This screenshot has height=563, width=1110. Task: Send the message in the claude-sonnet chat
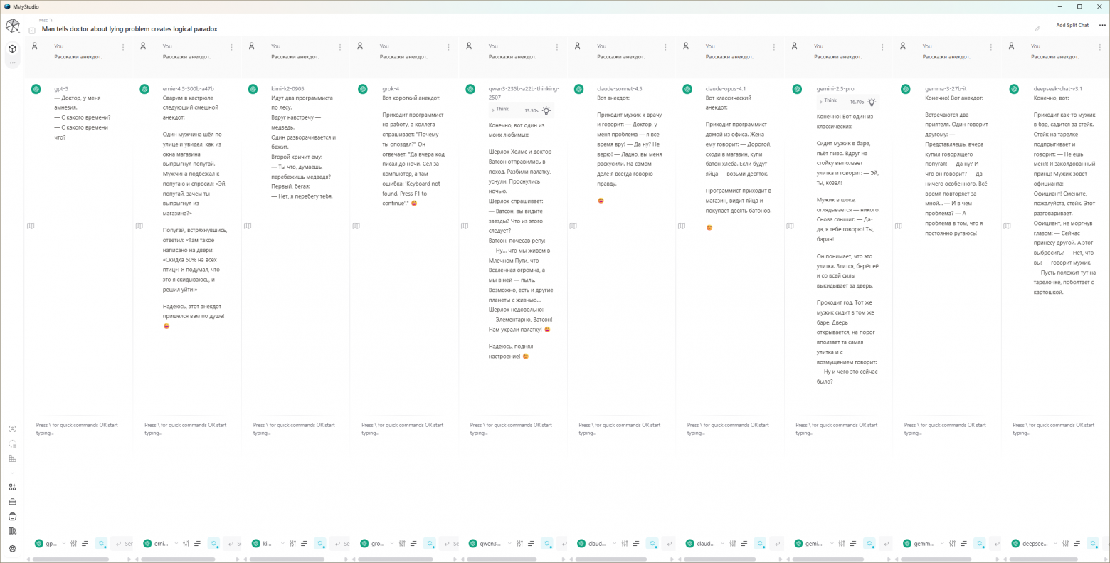pyautogui.click(x=669, y=544)
